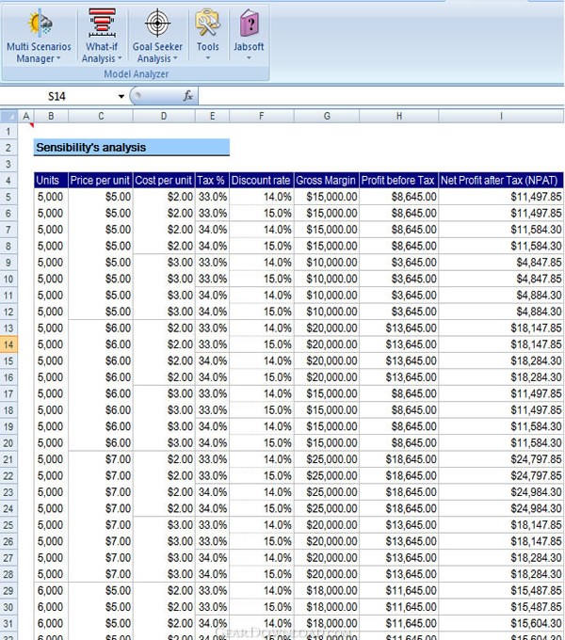Select column H header
The width and height of the screenshot is (565, 640).
click(399, 117)
